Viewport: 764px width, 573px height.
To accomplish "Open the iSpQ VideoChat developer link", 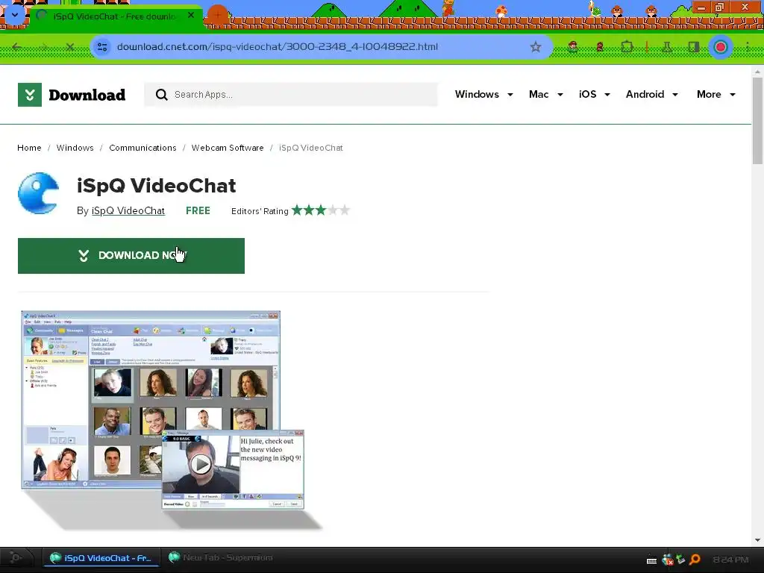I will [128, 210].
